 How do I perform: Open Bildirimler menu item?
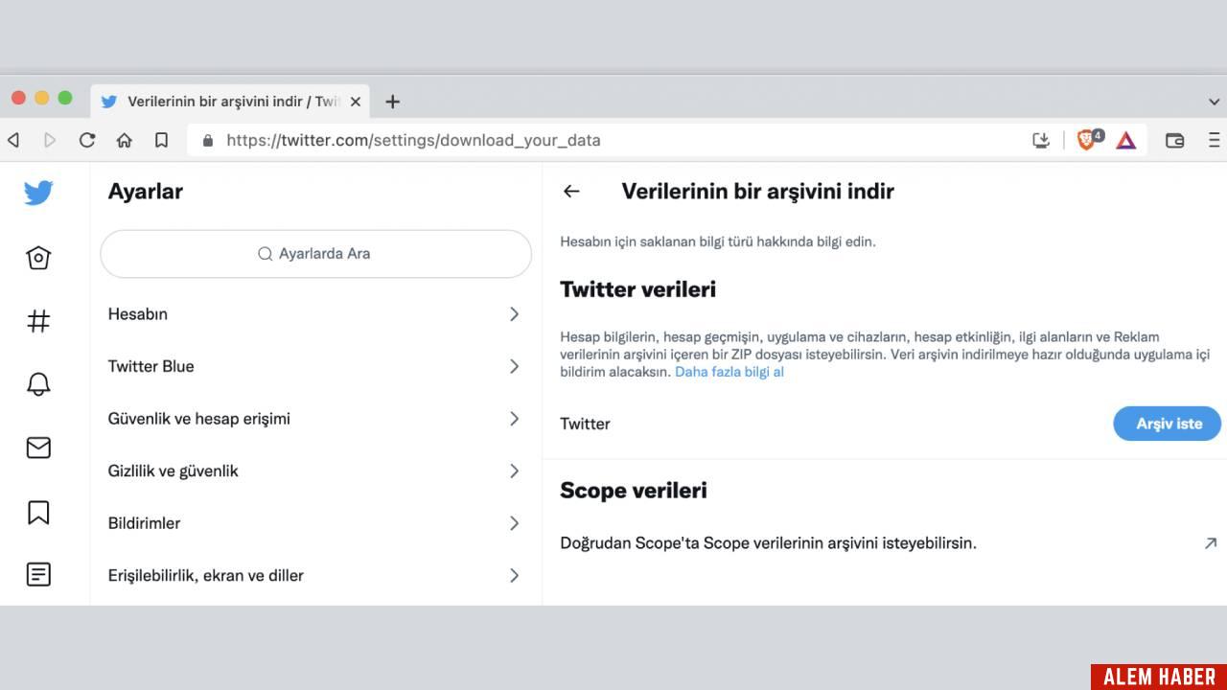click(x=315, y=523)
